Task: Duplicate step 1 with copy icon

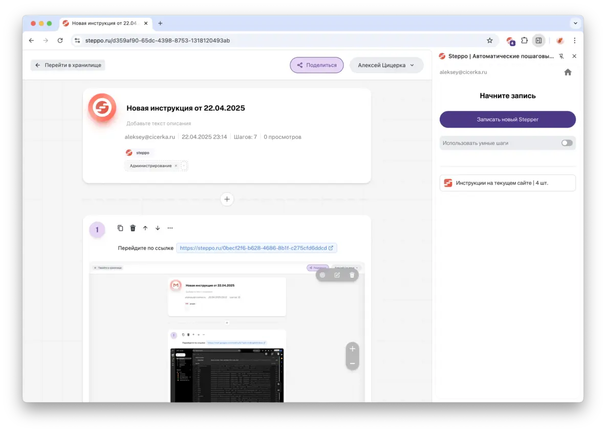Action: coord(120,228)
